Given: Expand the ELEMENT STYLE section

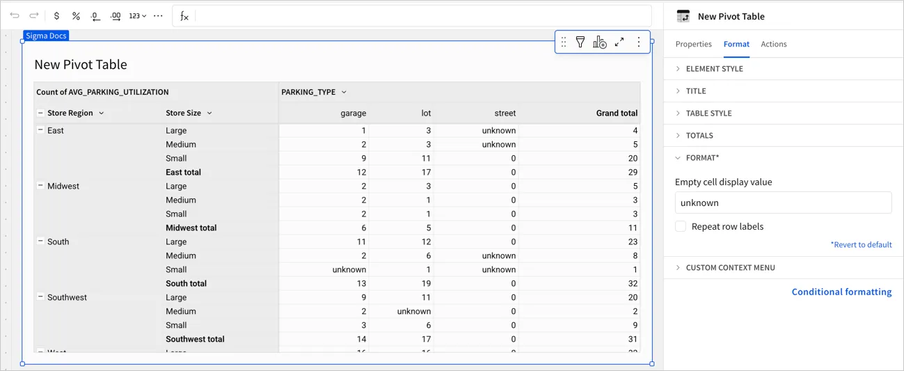Looking at the screenshot, I should (784, 69).
